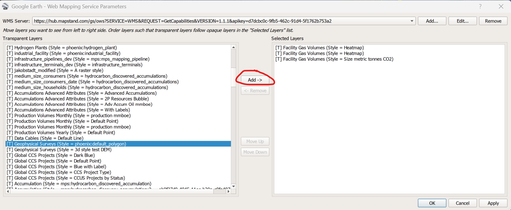The image size is (511, 210).
Task: Click the Apply button
Action: [x=493, y=203]
